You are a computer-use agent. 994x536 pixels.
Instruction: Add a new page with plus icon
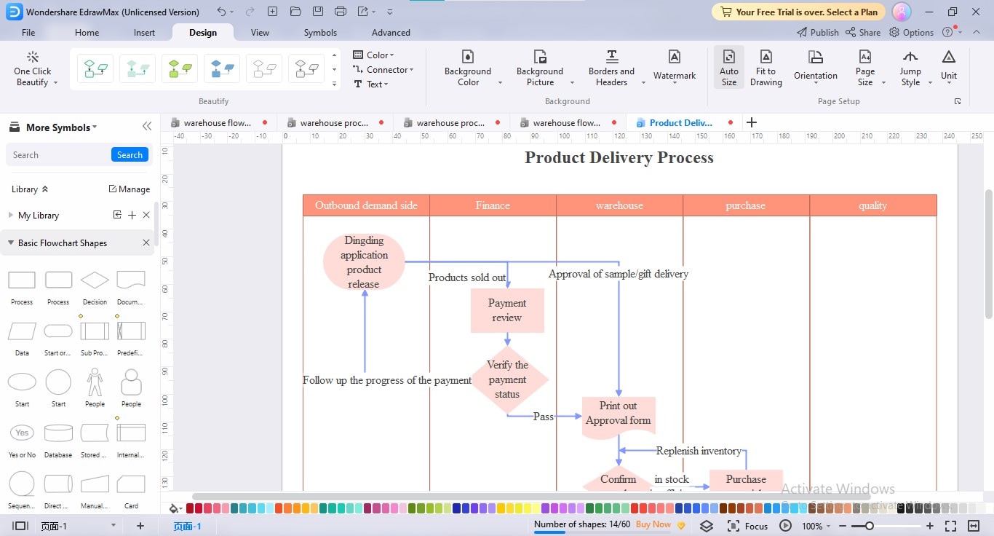point(140,526)
